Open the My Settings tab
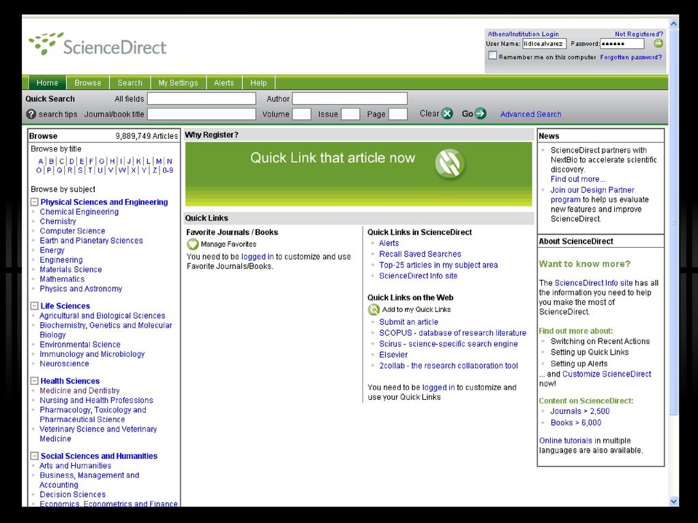 [178, 82]
